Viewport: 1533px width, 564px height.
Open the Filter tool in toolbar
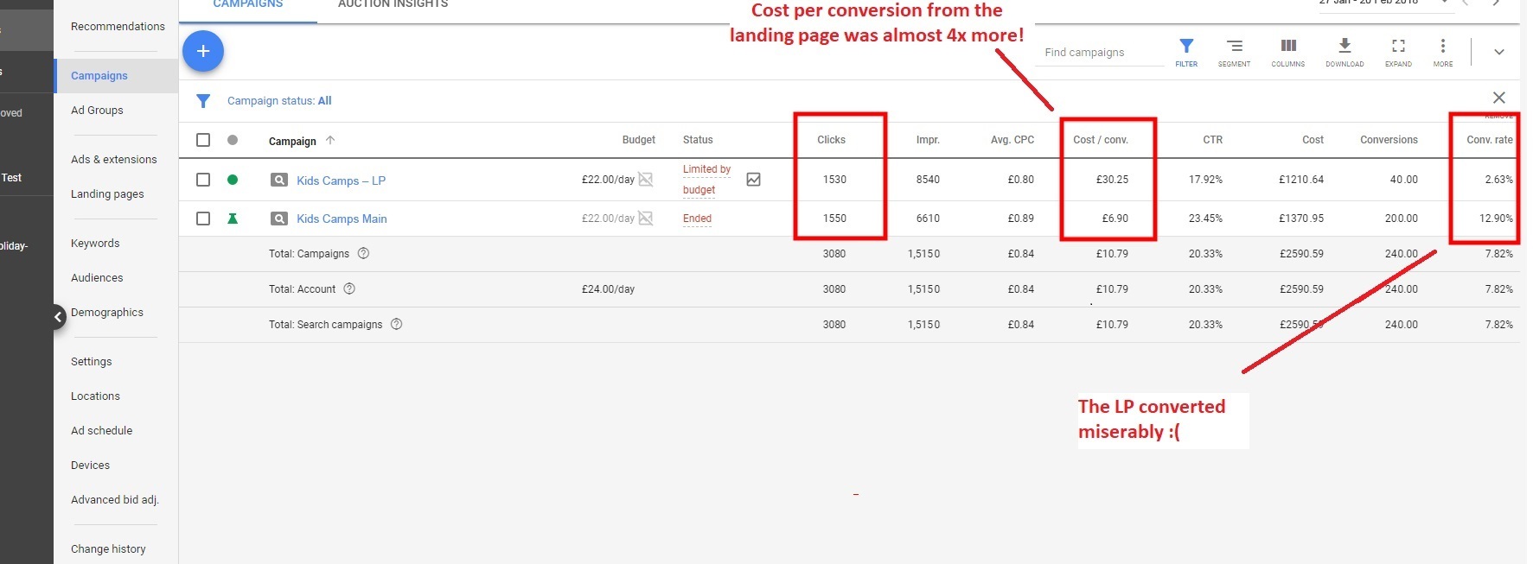(x=1186, y=51)
